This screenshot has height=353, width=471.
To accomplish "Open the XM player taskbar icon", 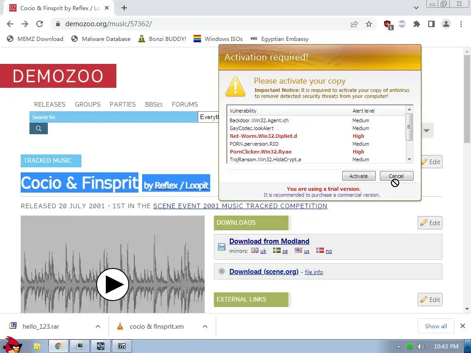I will pos(101,346).
